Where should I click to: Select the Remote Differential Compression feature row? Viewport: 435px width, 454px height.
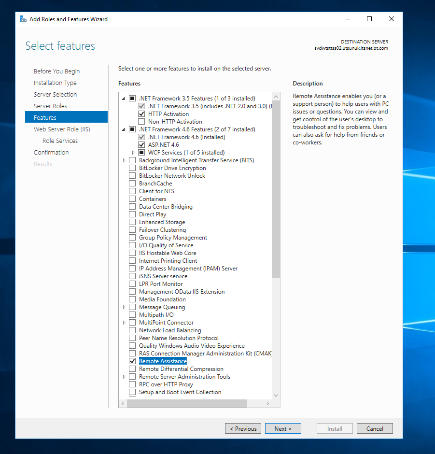click(181, 369)
